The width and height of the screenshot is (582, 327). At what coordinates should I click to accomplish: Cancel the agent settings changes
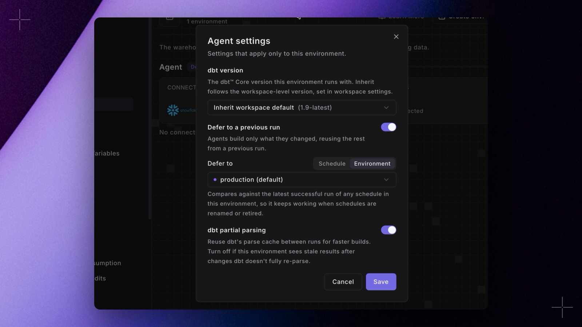pyautogui.click(x=343, y=282)
